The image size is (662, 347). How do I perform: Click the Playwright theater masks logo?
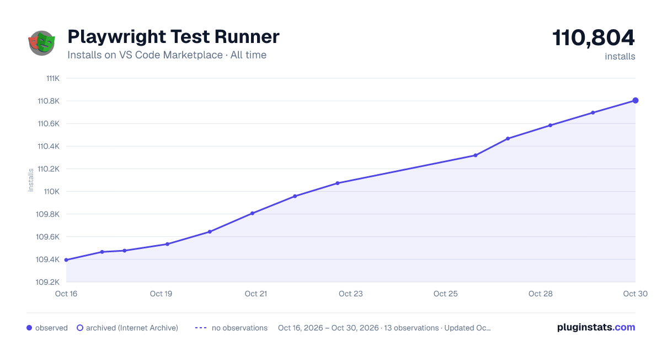click(x=42, y=43)
